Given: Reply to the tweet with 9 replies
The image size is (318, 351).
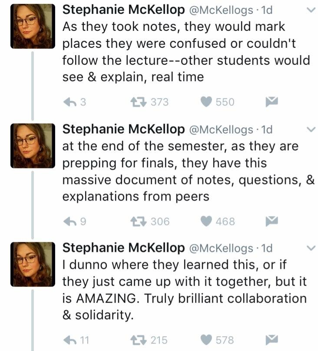Looking at the screenshot, I should [70, 221].
